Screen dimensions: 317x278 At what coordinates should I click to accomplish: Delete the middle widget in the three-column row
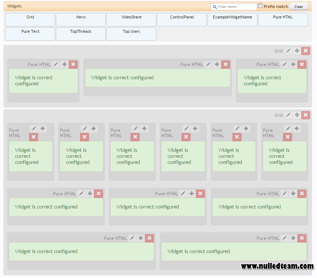click(x=200, y=194)
